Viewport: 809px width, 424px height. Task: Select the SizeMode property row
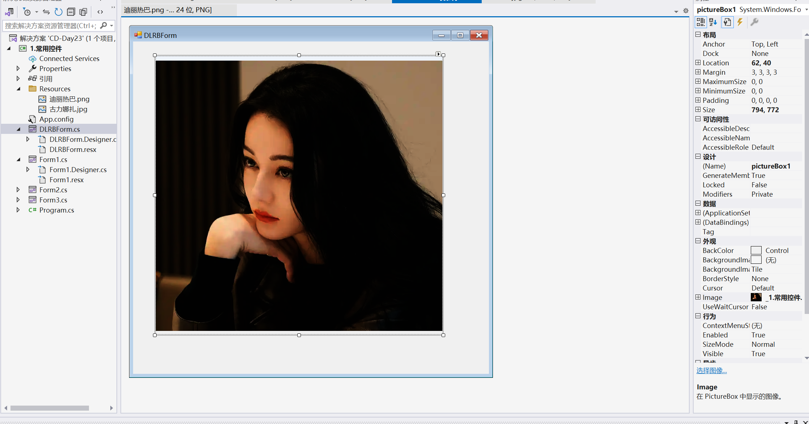click(718, 344)
